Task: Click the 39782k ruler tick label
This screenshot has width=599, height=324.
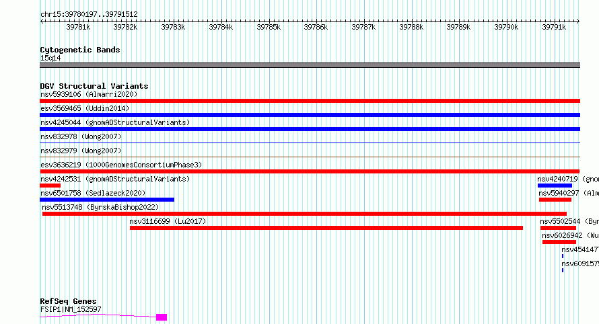Action: coord(125,28)
